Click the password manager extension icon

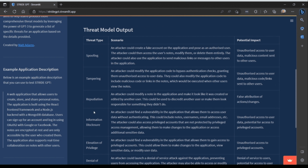pos(247,12)
